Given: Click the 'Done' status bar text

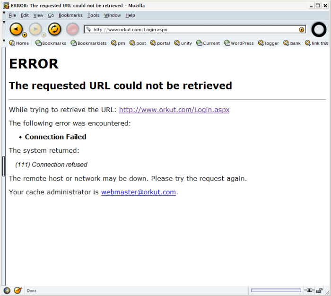Looking at the screenshot, I should [32, 291].
